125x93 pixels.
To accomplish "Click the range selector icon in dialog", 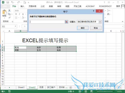I will (66, 22).
